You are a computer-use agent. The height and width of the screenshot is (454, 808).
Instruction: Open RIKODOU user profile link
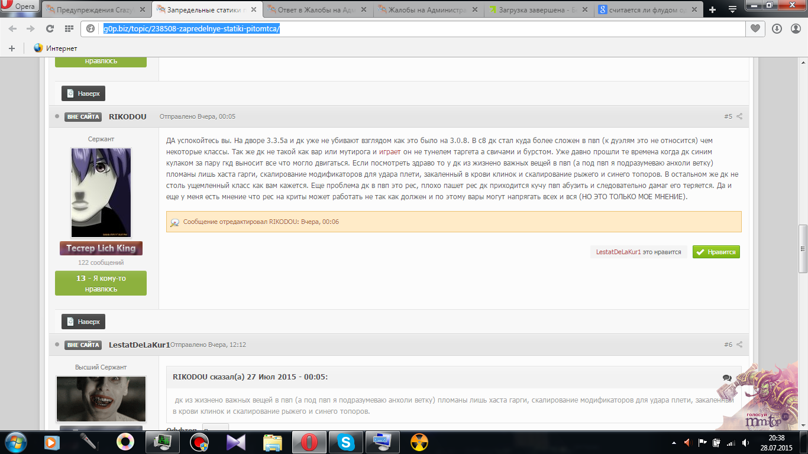tap(127, 116)
